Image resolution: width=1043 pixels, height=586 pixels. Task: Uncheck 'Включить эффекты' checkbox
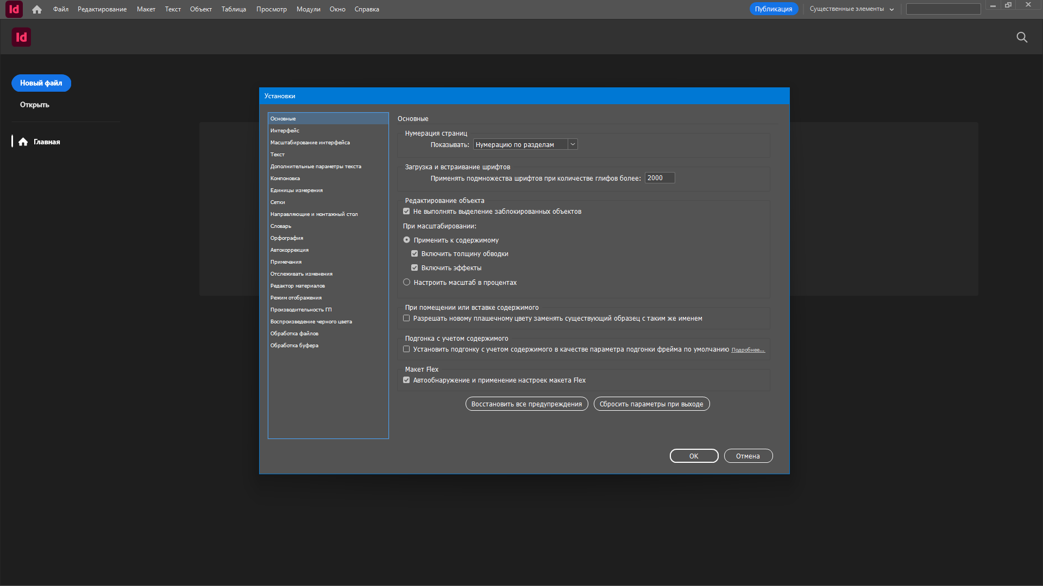(414, 268)
